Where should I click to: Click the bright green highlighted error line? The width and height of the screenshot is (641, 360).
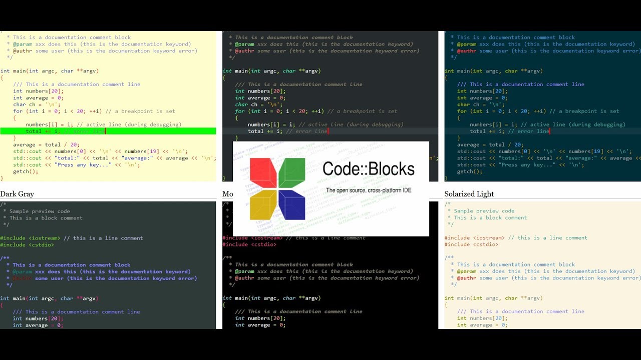click(x=108, y=131)
